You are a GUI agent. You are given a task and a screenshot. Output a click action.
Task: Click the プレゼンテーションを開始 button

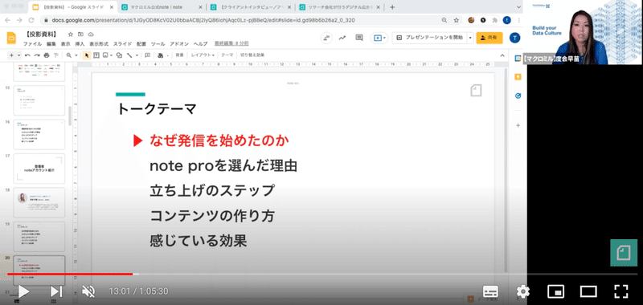pyautogui.click(x=429, y=37)
